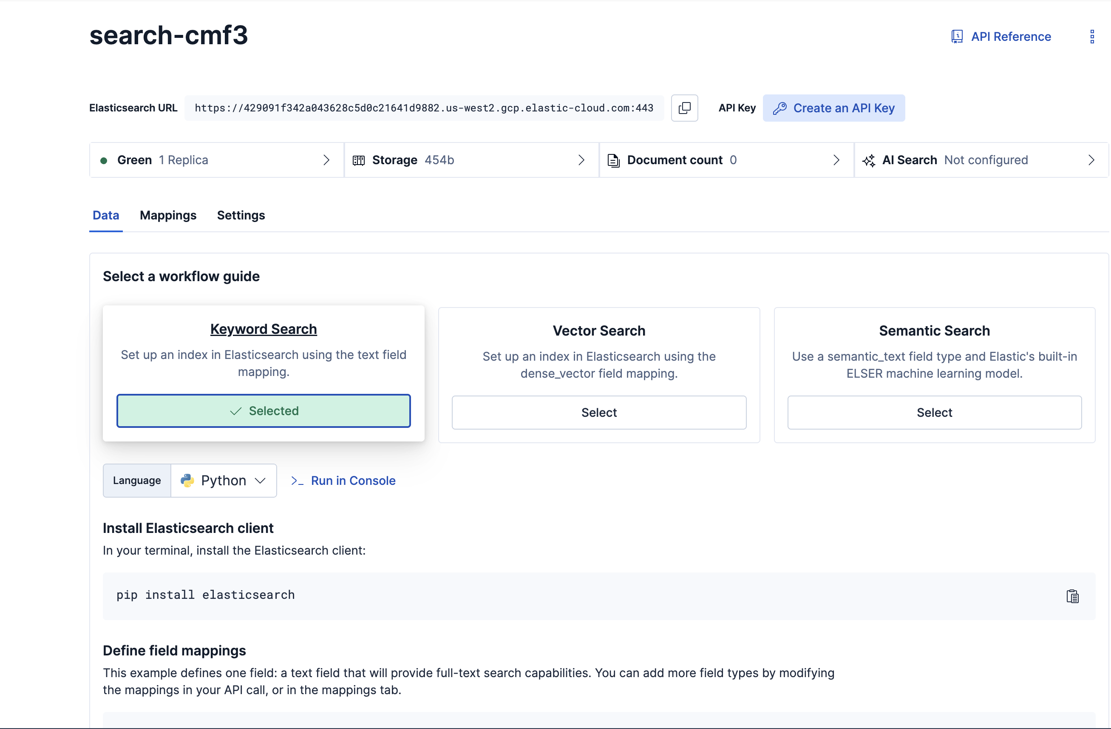The image size is (1111, 729).
Task: Click the AI Search sparkles icon
Action: pos(869,160)
